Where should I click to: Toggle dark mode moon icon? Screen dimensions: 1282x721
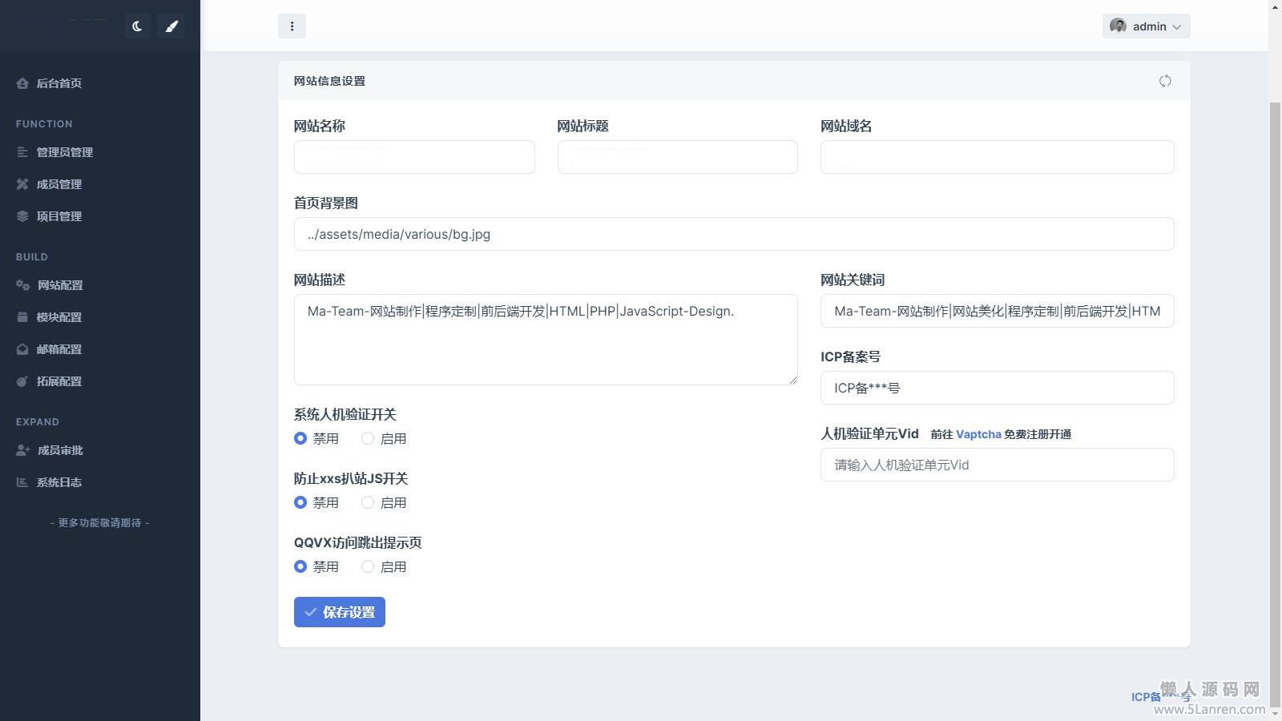click(x=137, y=26)
